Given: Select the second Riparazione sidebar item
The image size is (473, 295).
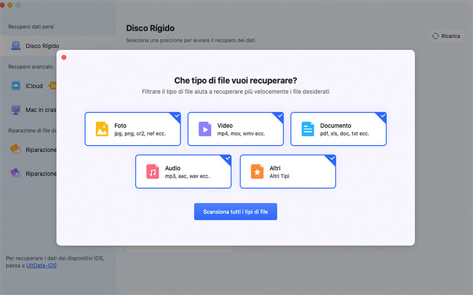Looking at the screenshot, I should tap(35, 173).
